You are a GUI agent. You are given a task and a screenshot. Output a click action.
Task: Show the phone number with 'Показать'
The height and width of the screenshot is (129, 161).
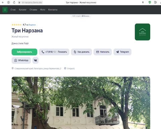coord(62,52)
